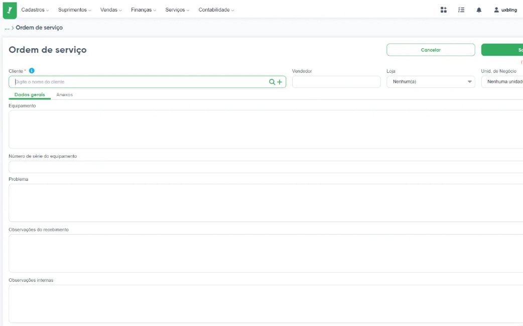523x326 pixels.
Task: Open the Contabilidade menu
Action: point(216,10)
